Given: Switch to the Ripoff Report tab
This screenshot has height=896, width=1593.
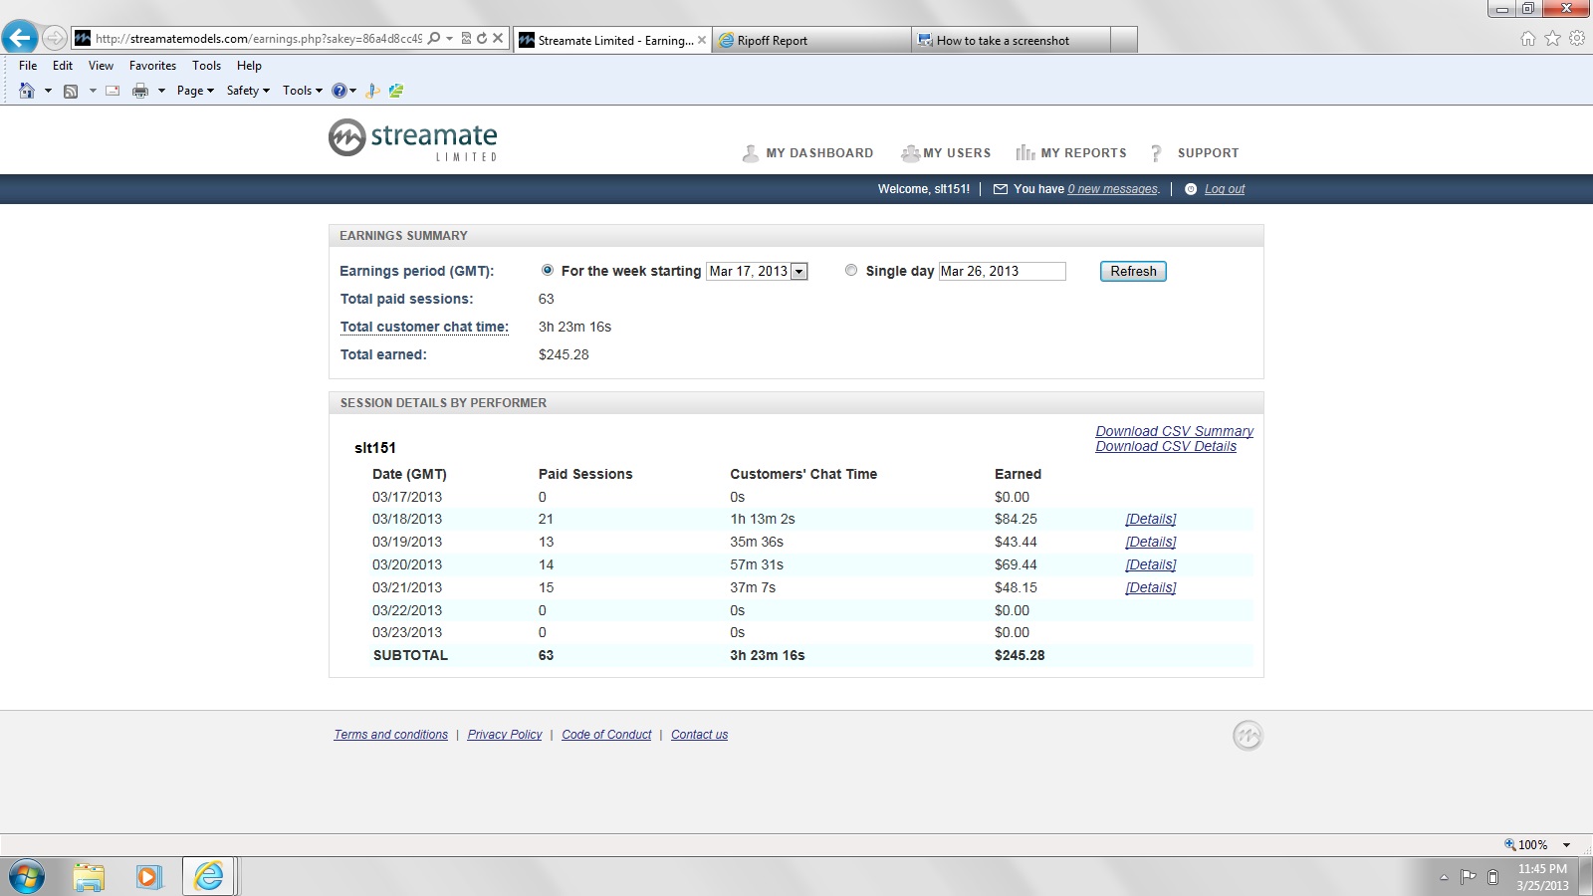Looking at the screenshot, I should pos(810,40).
